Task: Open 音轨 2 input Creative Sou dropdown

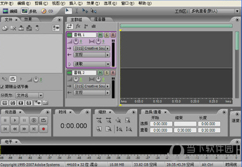Action: [92, 86]
